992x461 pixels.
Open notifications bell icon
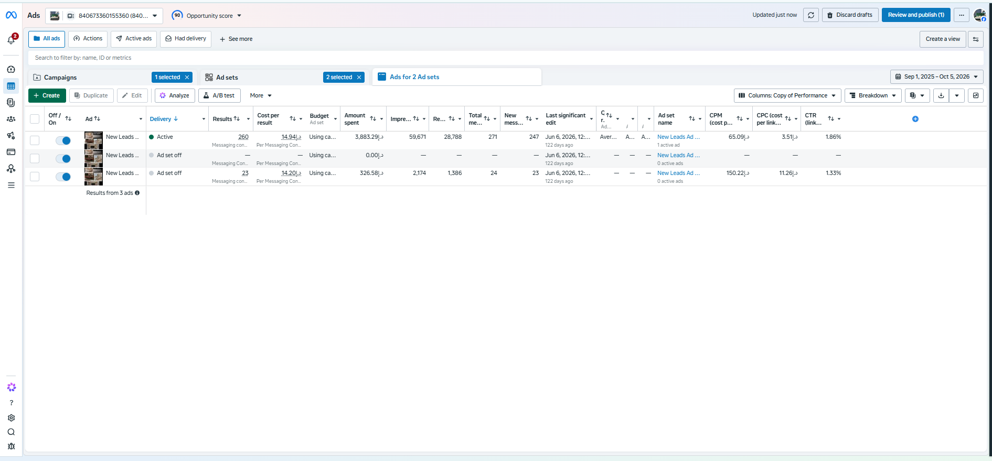(x=11, y=40)
